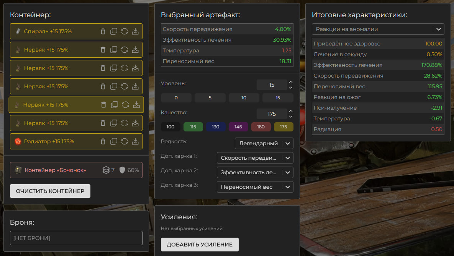This screenshot has width=454, height=256.
Task: Click the Скорость передвижения 28.62% result row
Action: click(x=378, y=76)
